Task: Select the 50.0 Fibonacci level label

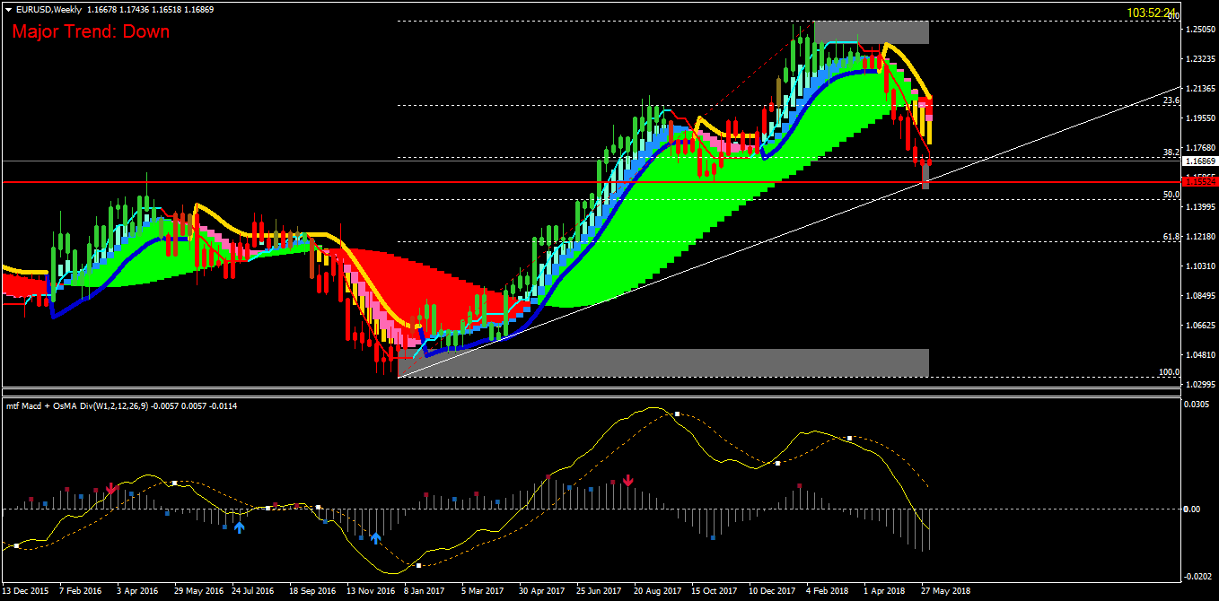Action: coord(1171,195)
